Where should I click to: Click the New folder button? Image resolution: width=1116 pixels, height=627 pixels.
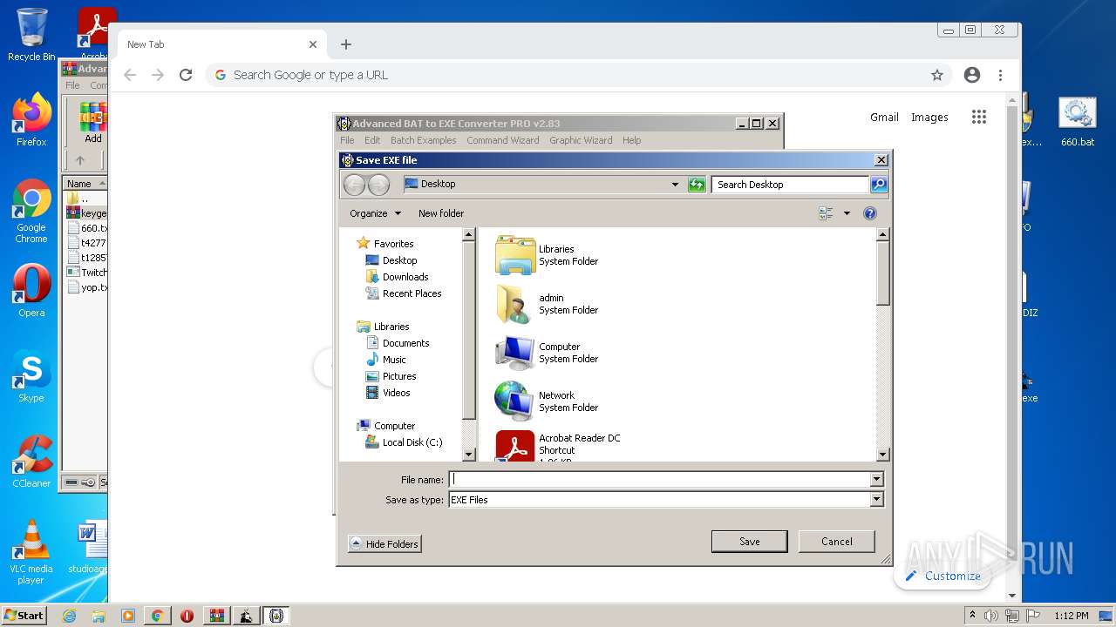pos(441,213)
